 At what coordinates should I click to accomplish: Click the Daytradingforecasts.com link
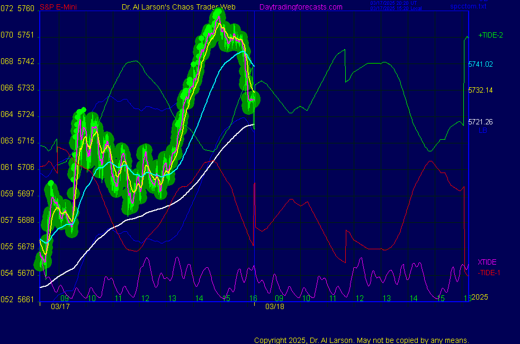300,7
